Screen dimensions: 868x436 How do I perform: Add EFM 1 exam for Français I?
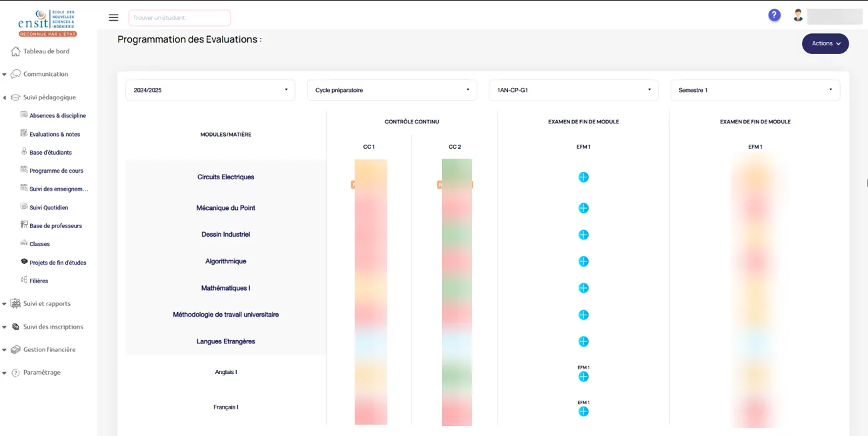coord(583,411)
